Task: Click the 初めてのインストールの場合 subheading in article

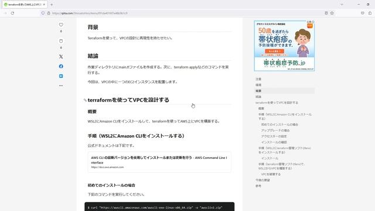Action: coord(111,185)
